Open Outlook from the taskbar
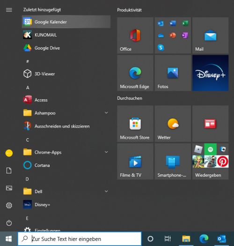Viewport: 234px width, 246px height. (222, 239)
